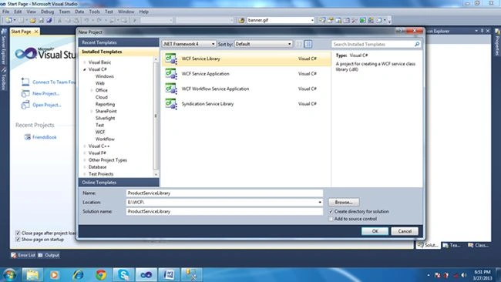The height and width of the screenshot is (282, 501).
Task: Toggle Create directory for solution checkbox
Action: [331, 211]
